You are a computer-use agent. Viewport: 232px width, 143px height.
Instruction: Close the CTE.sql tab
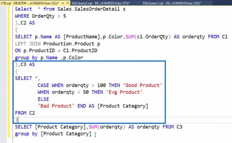(x=68, y=3)
